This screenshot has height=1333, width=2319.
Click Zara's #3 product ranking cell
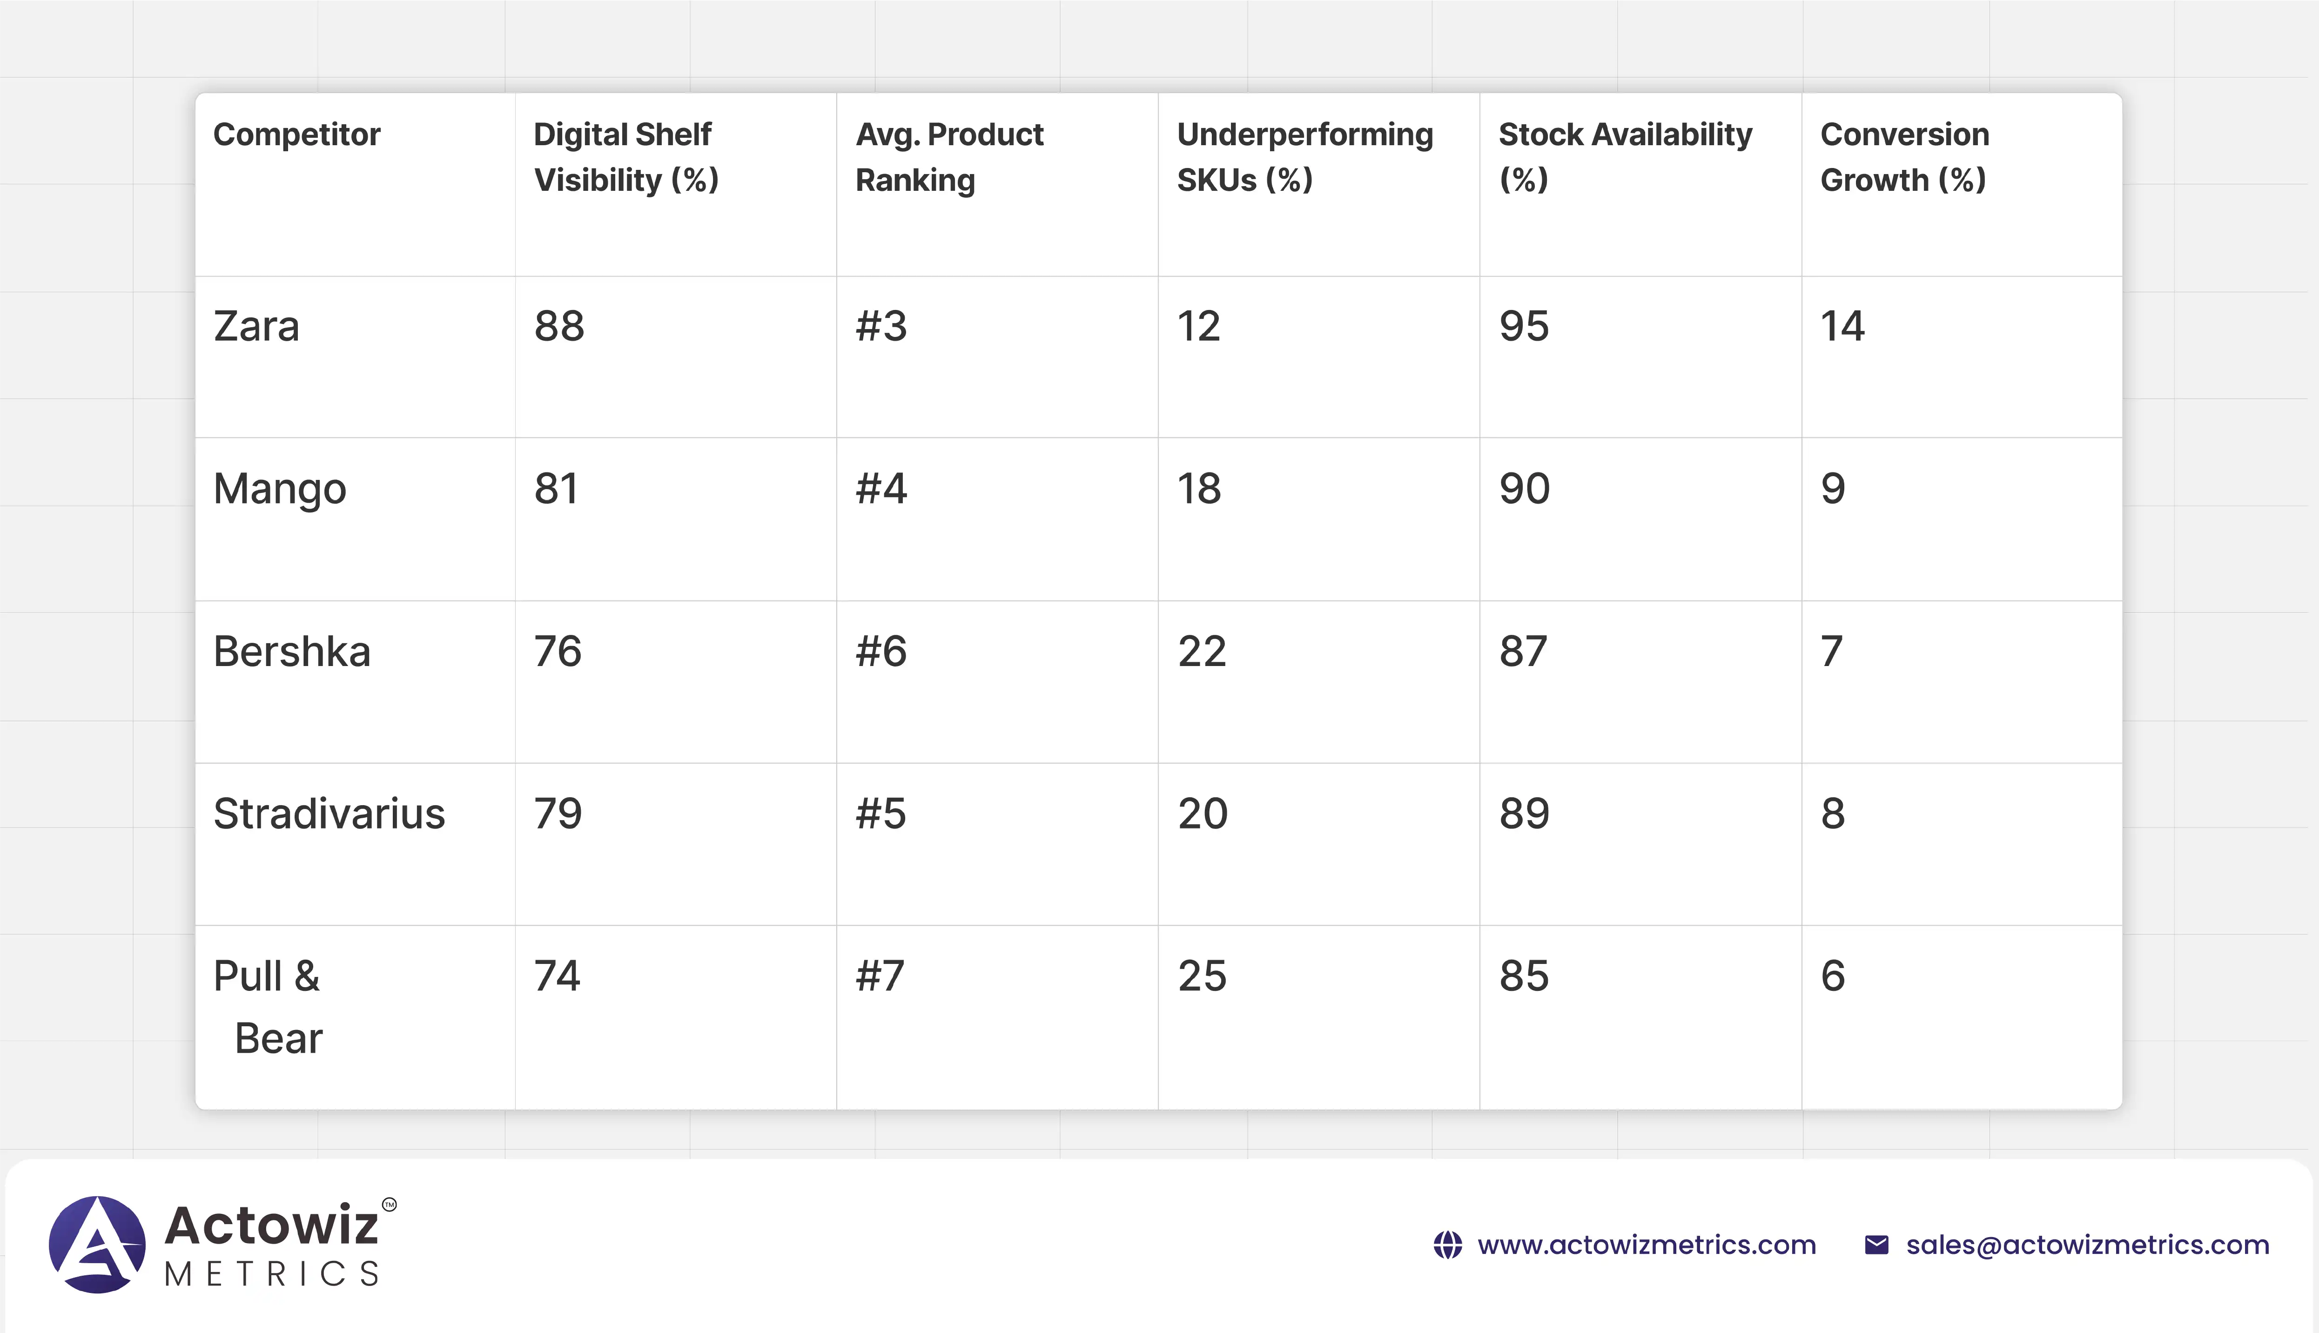(881, 327)
